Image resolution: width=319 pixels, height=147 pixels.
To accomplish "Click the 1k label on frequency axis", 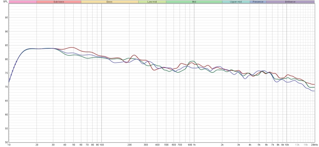I will click(195, 145).
